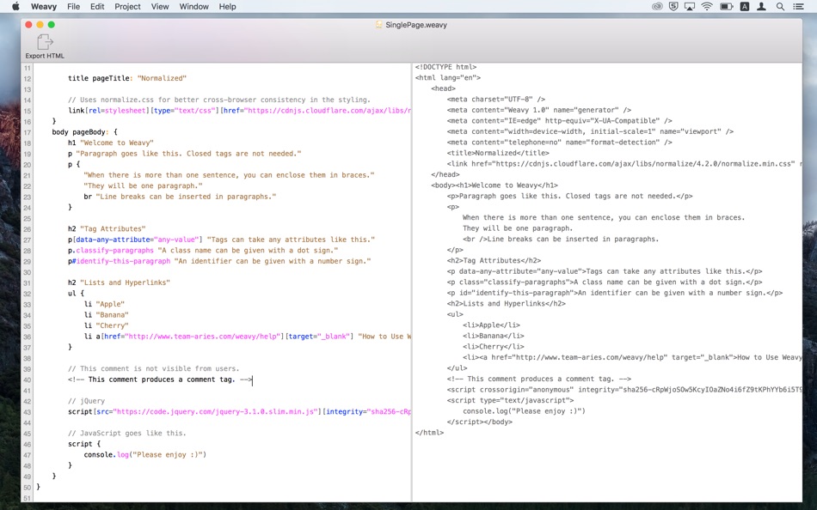
Task: Open the Project menu
Action: (x=127, y=7)
